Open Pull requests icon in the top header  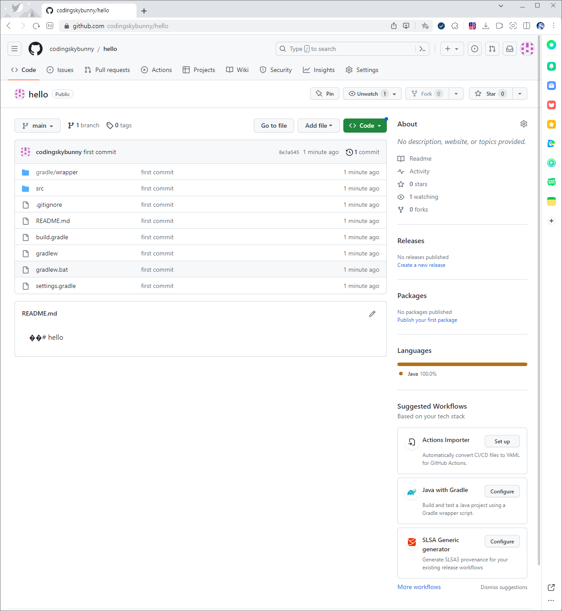(492, 49)
